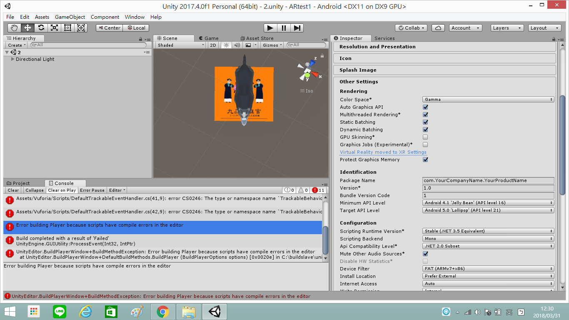Lock the Inspector panel with its lock icon
Screen dimensions: 569x320
[x=554, y=38]
